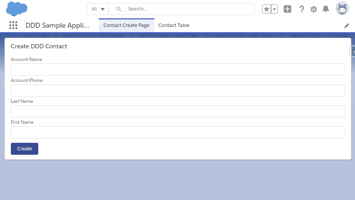
Task: Open favorites list dropdown arrow
Action: 274,9
